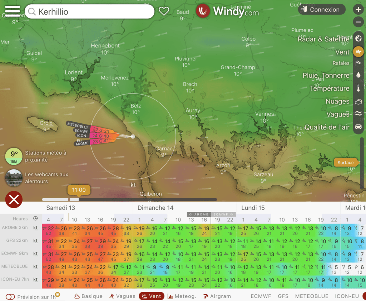Click the clock icon next to Heures

pyautogui.click(x=35, y=219)
